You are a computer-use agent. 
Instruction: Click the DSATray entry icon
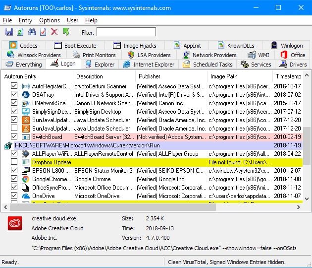(x=26, y=95)
